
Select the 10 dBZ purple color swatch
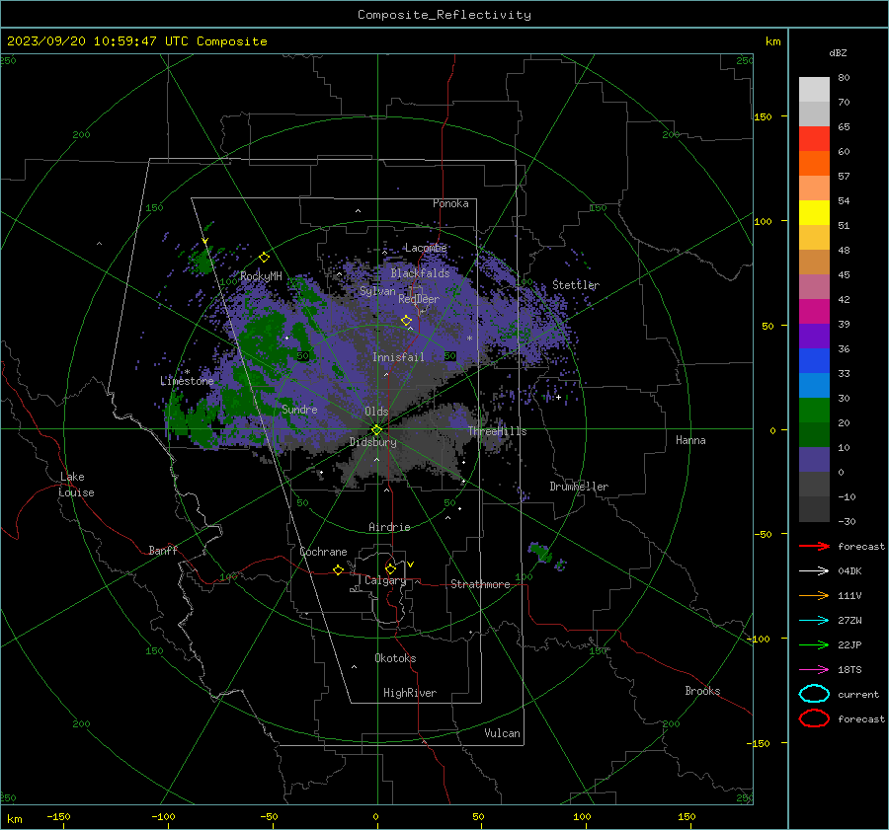click(x=814, y=460)
